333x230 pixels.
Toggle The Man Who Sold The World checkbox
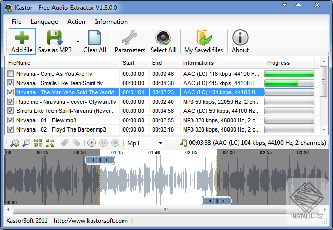[x=10, y=92]
